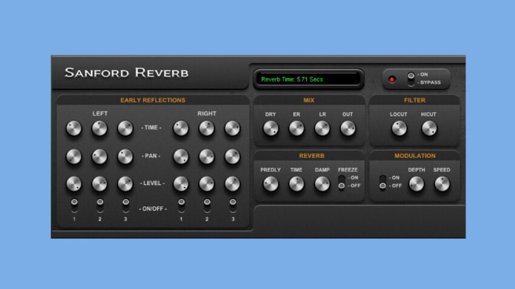Select the LOCUT filter knob
Viewport: 515px width, 289px height.
(399, 128)
